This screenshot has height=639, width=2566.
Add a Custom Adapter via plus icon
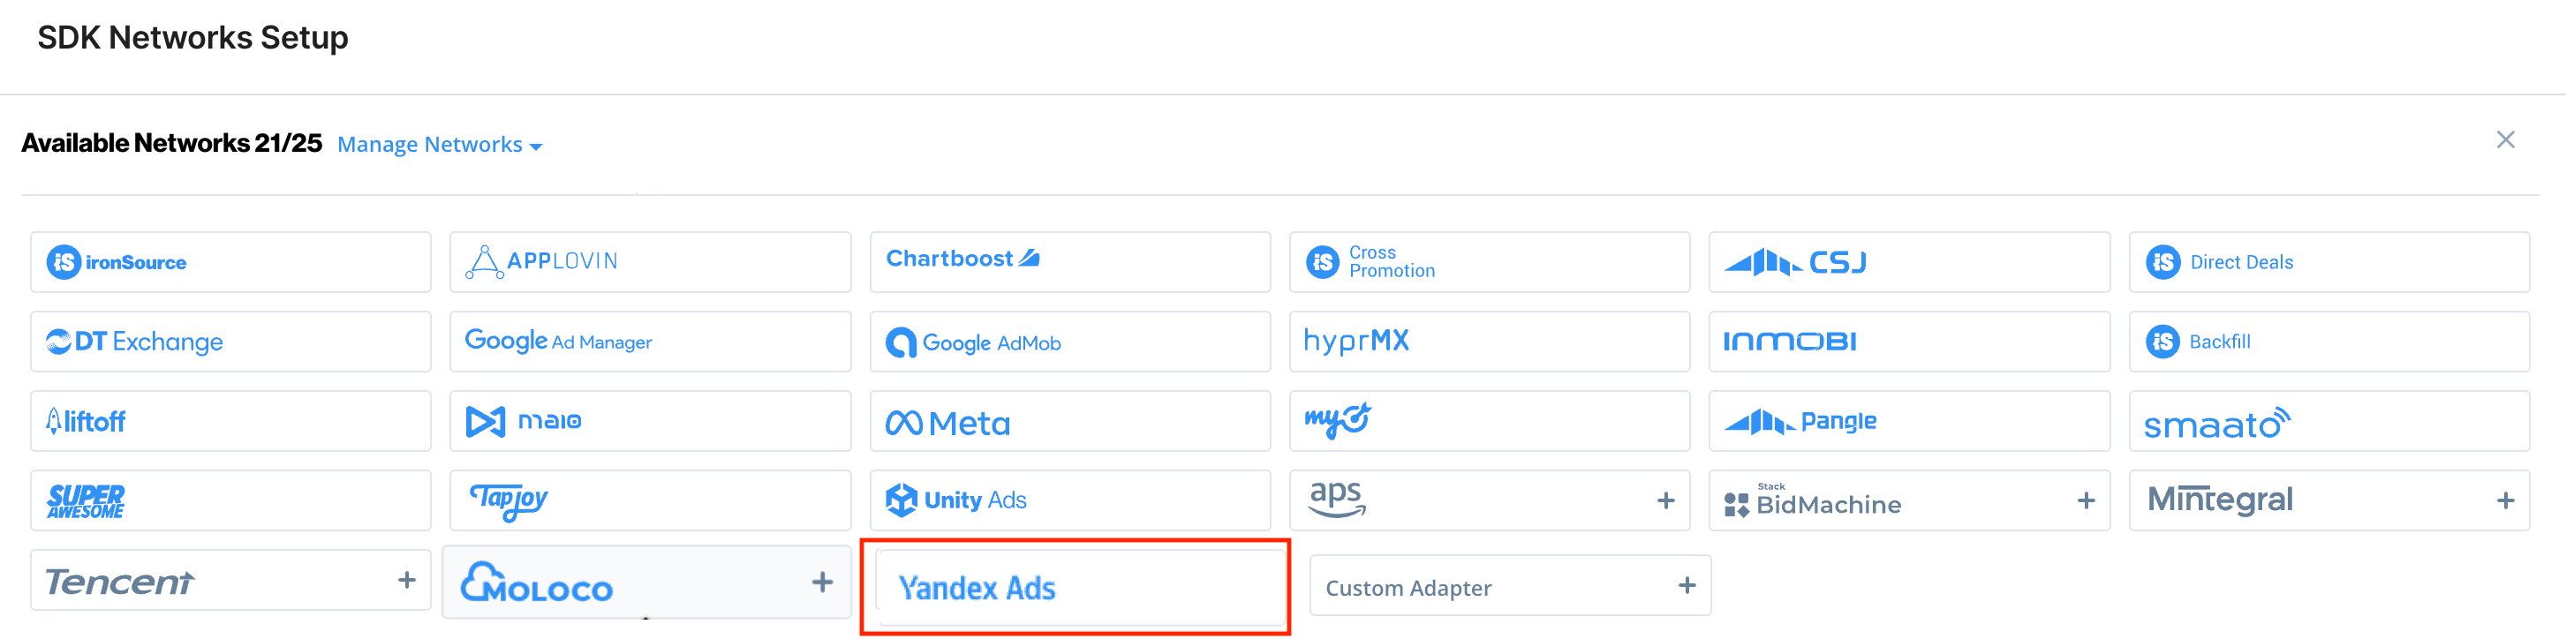(x=1687, y=585)
